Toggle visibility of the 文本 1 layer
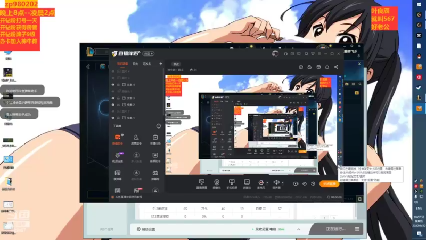The width and height of the screenshot is (426, 240). [x=113, y=118]
